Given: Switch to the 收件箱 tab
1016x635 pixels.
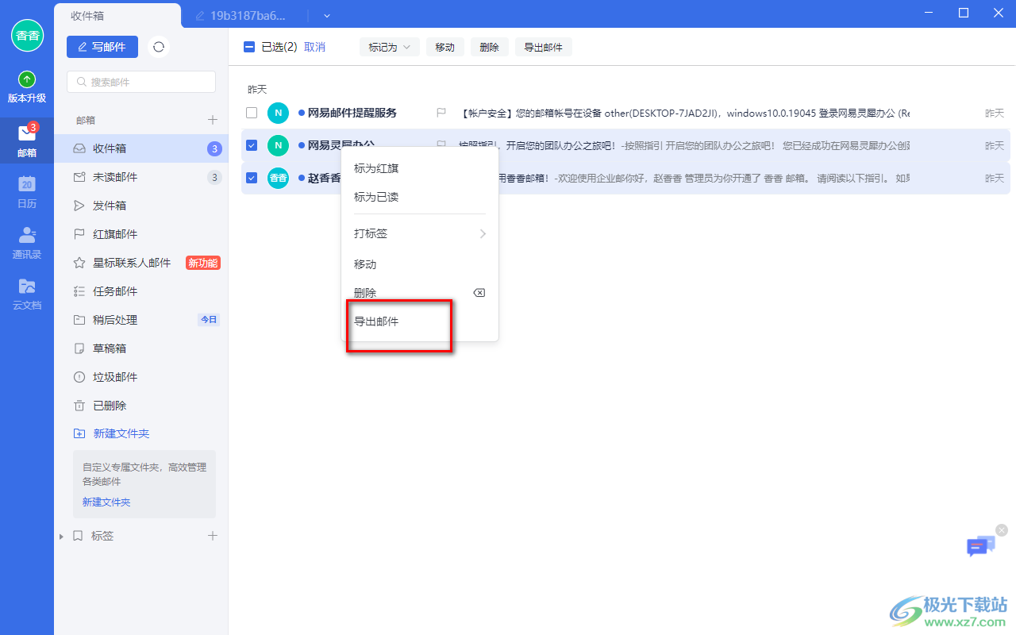Looking at the screenshot, I should [x=117, y=15].
